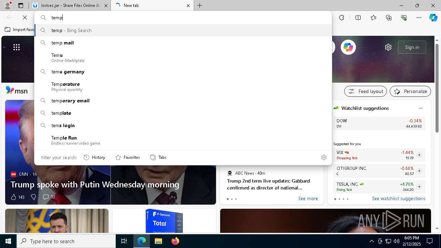Click the stop loading X button
The height and width of the screenshot is (248, 441).
point(25,18)
